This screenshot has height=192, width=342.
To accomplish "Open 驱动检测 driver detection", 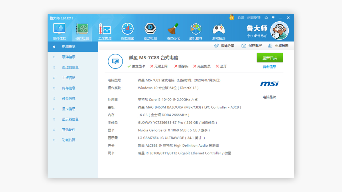I will pyautogui.click(x=150, y=32).
